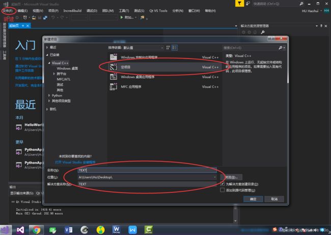The height and width of the screenshot is (235, 331).
Task: Select MFC 应用程序 template
Action: pyautogui.click(x=164, y=87)
